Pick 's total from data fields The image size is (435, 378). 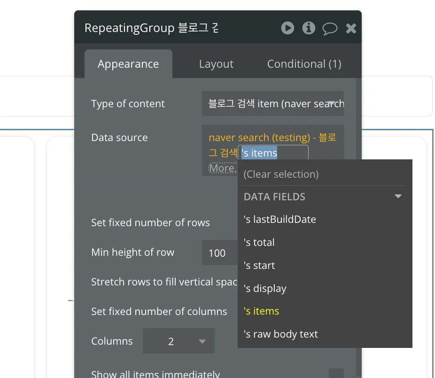click(x=259, y=242)
